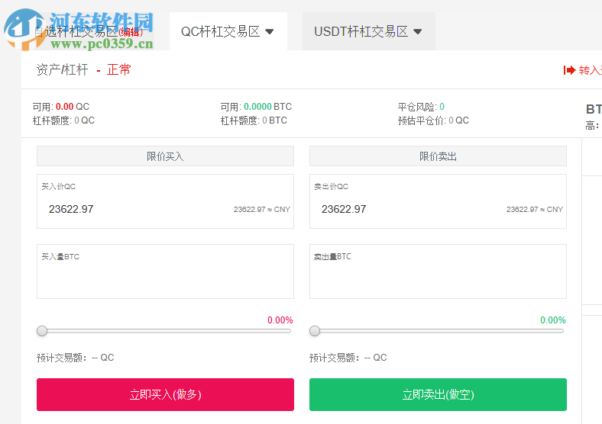This screenshot has width=602, height=424.
Task: Open the 限价卖出 order type selector
Action: click(438, 156)
